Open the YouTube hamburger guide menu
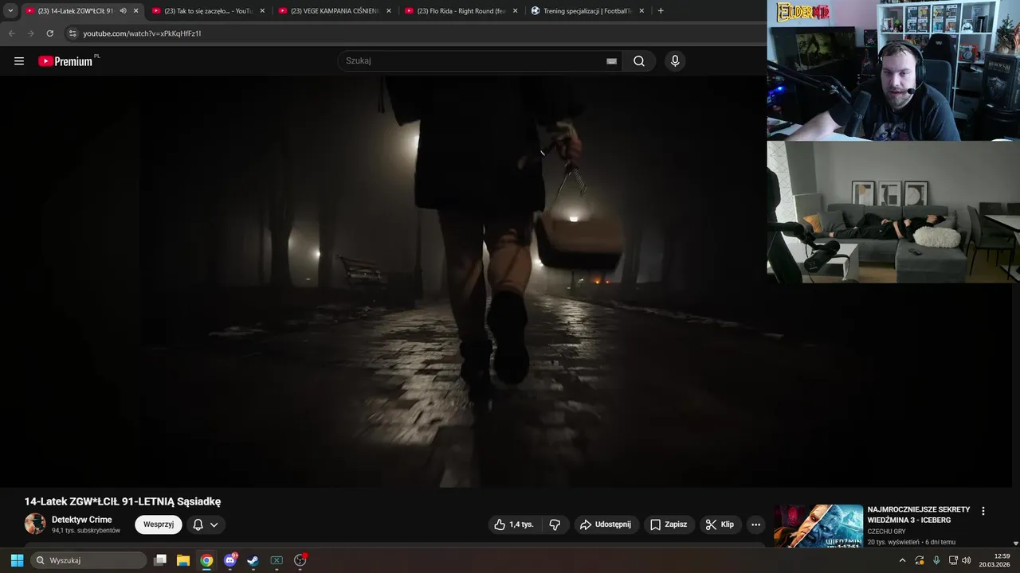Viewport: 1020px width, 573px height. pyautogui.click(x=19, y=61)
